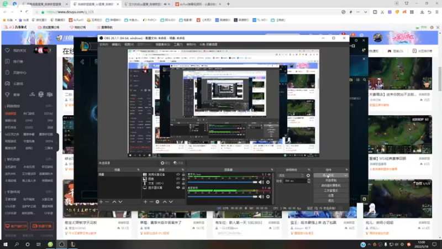Open Douyu user avatar in header
This screenshot has width=442, height=249.
tap(378, 38)
